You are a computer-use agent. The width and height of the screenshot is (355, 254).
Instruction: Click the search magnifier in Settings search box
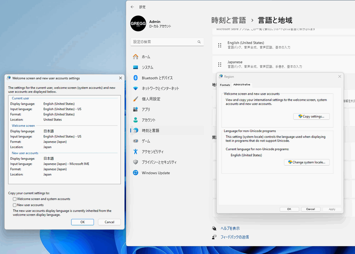click(x=199, y=42)
